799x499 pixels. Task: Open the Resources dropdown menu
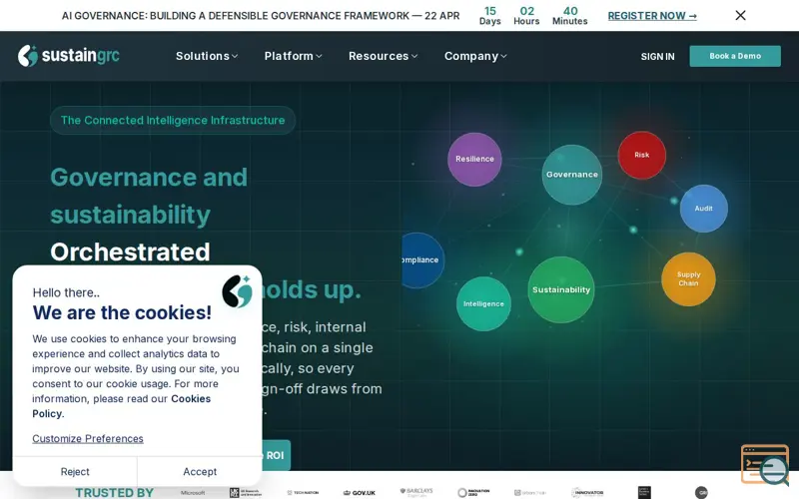click(384, 56)
